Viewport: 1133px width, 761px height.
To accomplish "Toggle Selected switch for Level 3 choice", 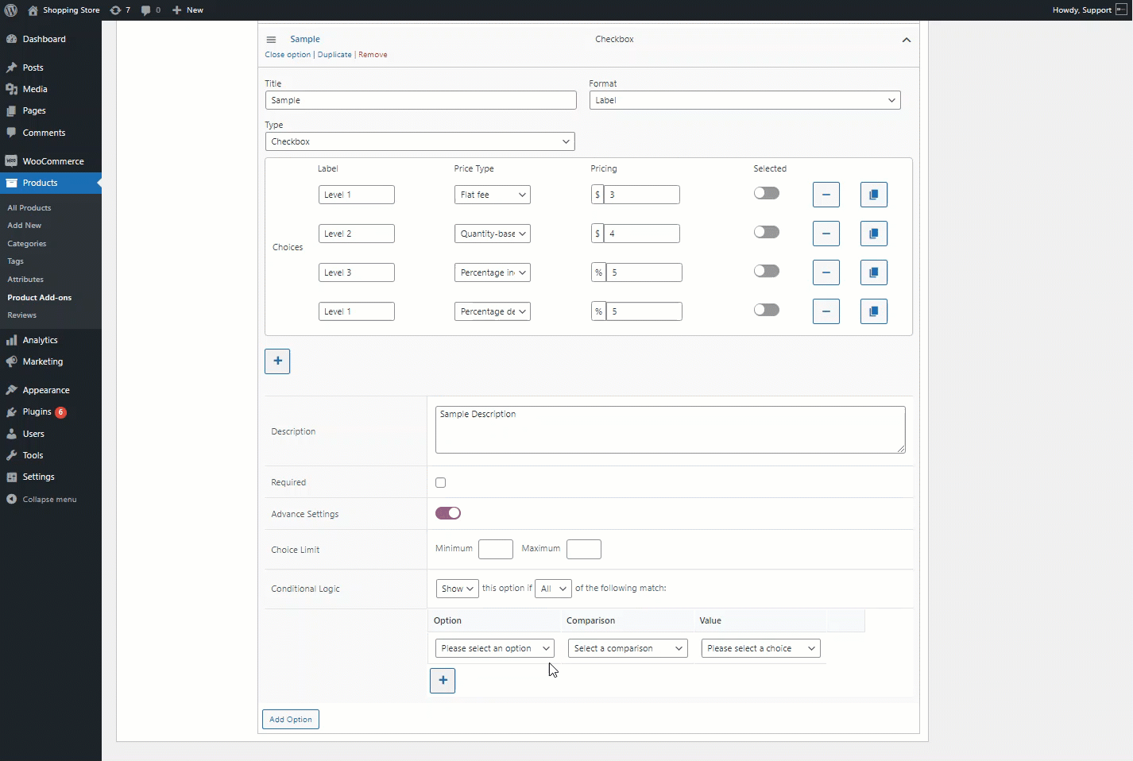I will (x=767, y=271).
